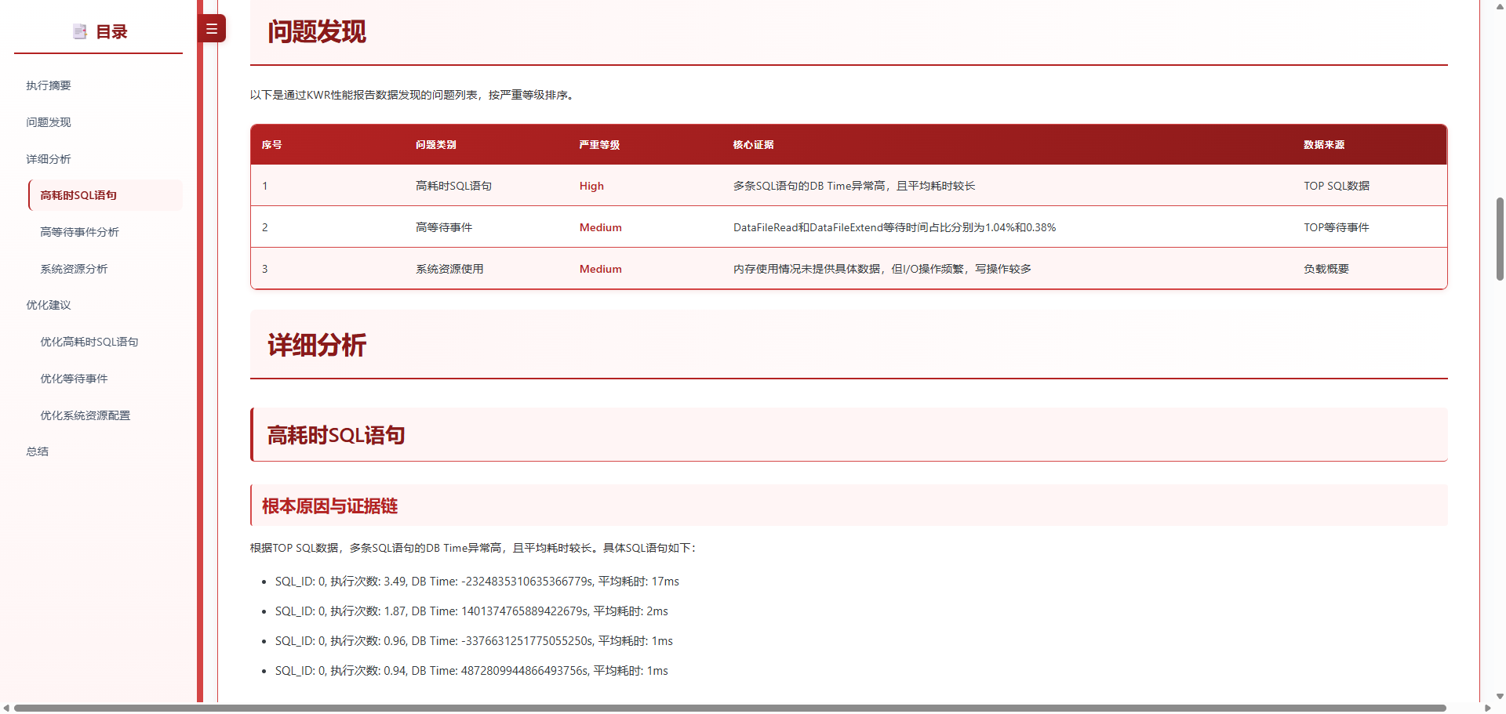Select 高耗时SQL语句 in the sidebar
Viewport: 1506px width, 714px height.
coord(105,195)
